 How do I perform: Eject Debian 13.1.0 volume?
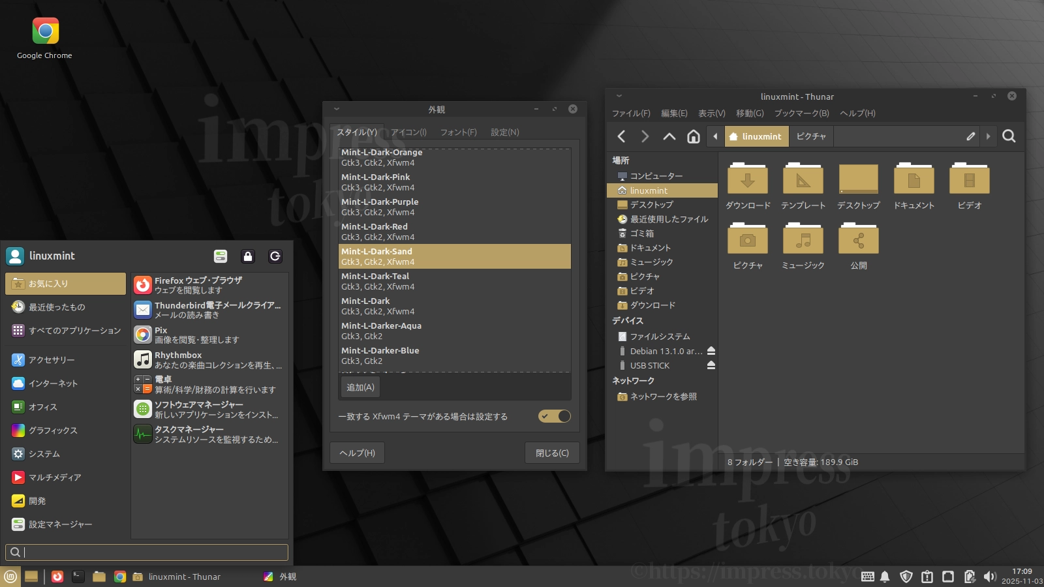711,351
